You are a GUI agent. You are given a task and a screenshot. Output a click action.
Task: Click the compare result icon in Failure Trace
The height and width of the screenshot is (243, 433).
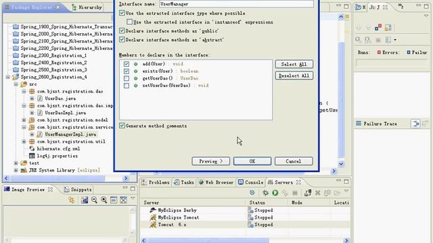tap(425, 124)
